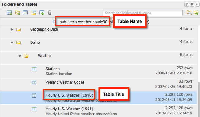200x117 pixels.
Task: Click the description under Hourly U.S. Weather (1991)
Action: [x=81, y=114]
